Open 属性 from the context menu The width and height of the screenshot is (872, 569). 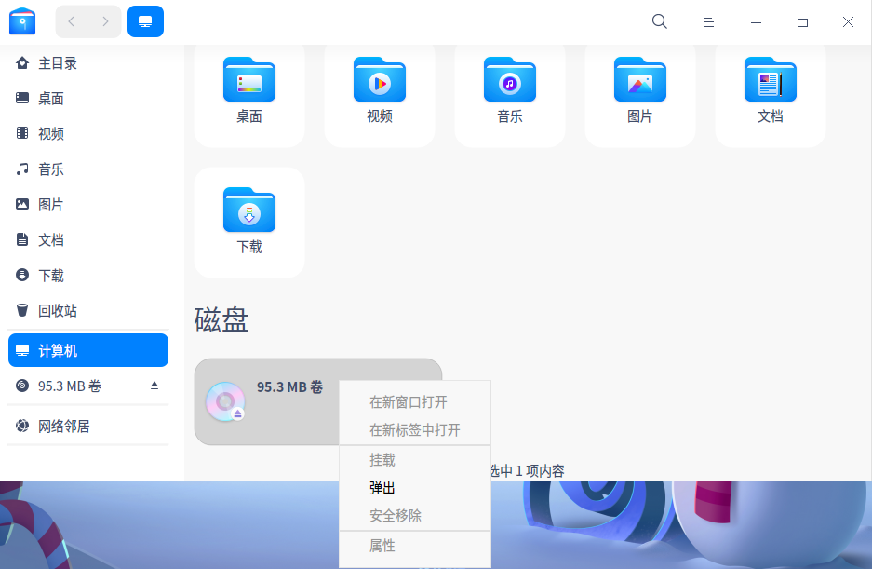[x=382, y=546]
